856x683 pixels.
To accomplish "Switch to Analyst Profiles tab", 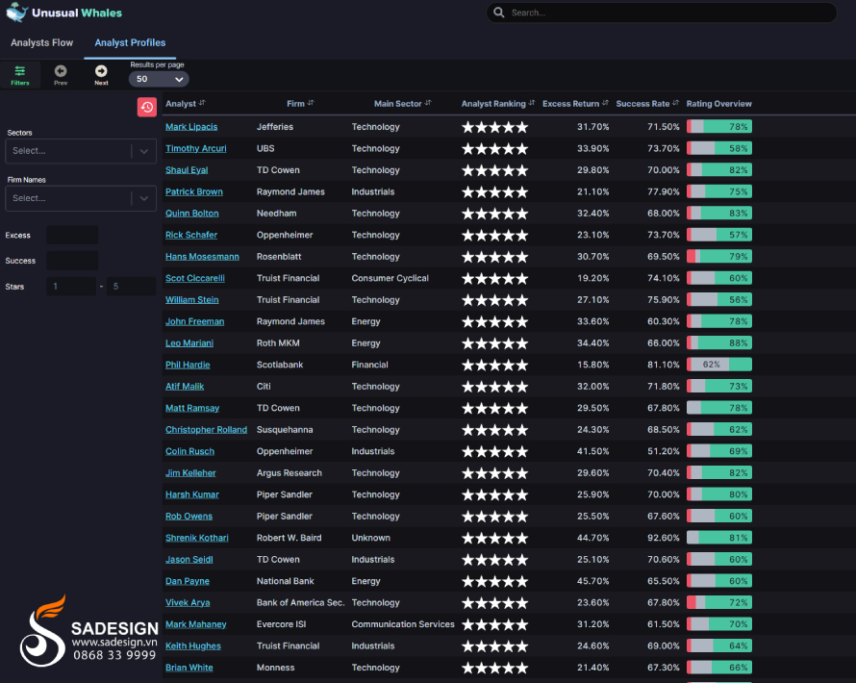I will point(130,42).
